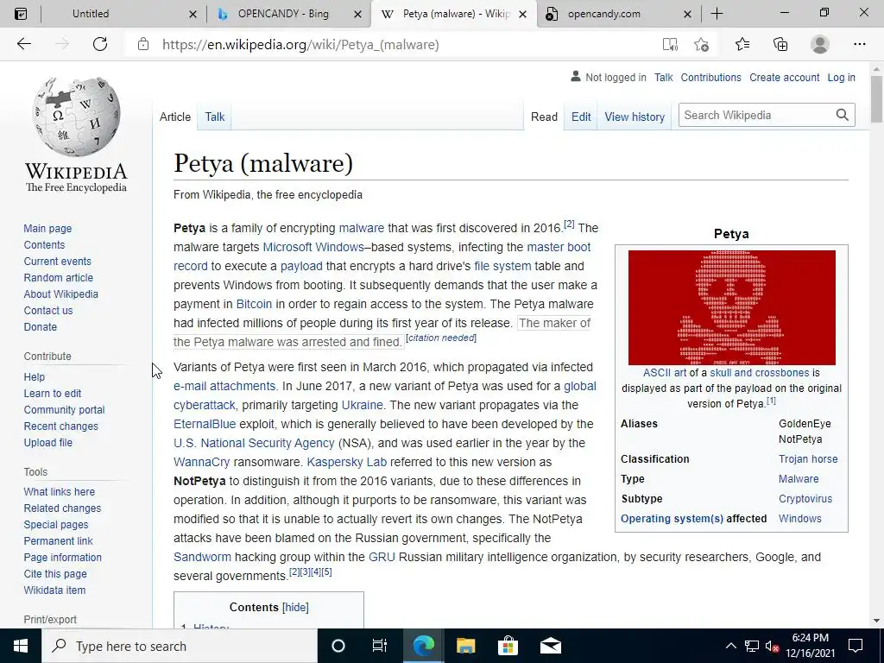Screen dimensions: 884x663
Task: Click the Wikipedia globe logo
Action: coord(76,117)
